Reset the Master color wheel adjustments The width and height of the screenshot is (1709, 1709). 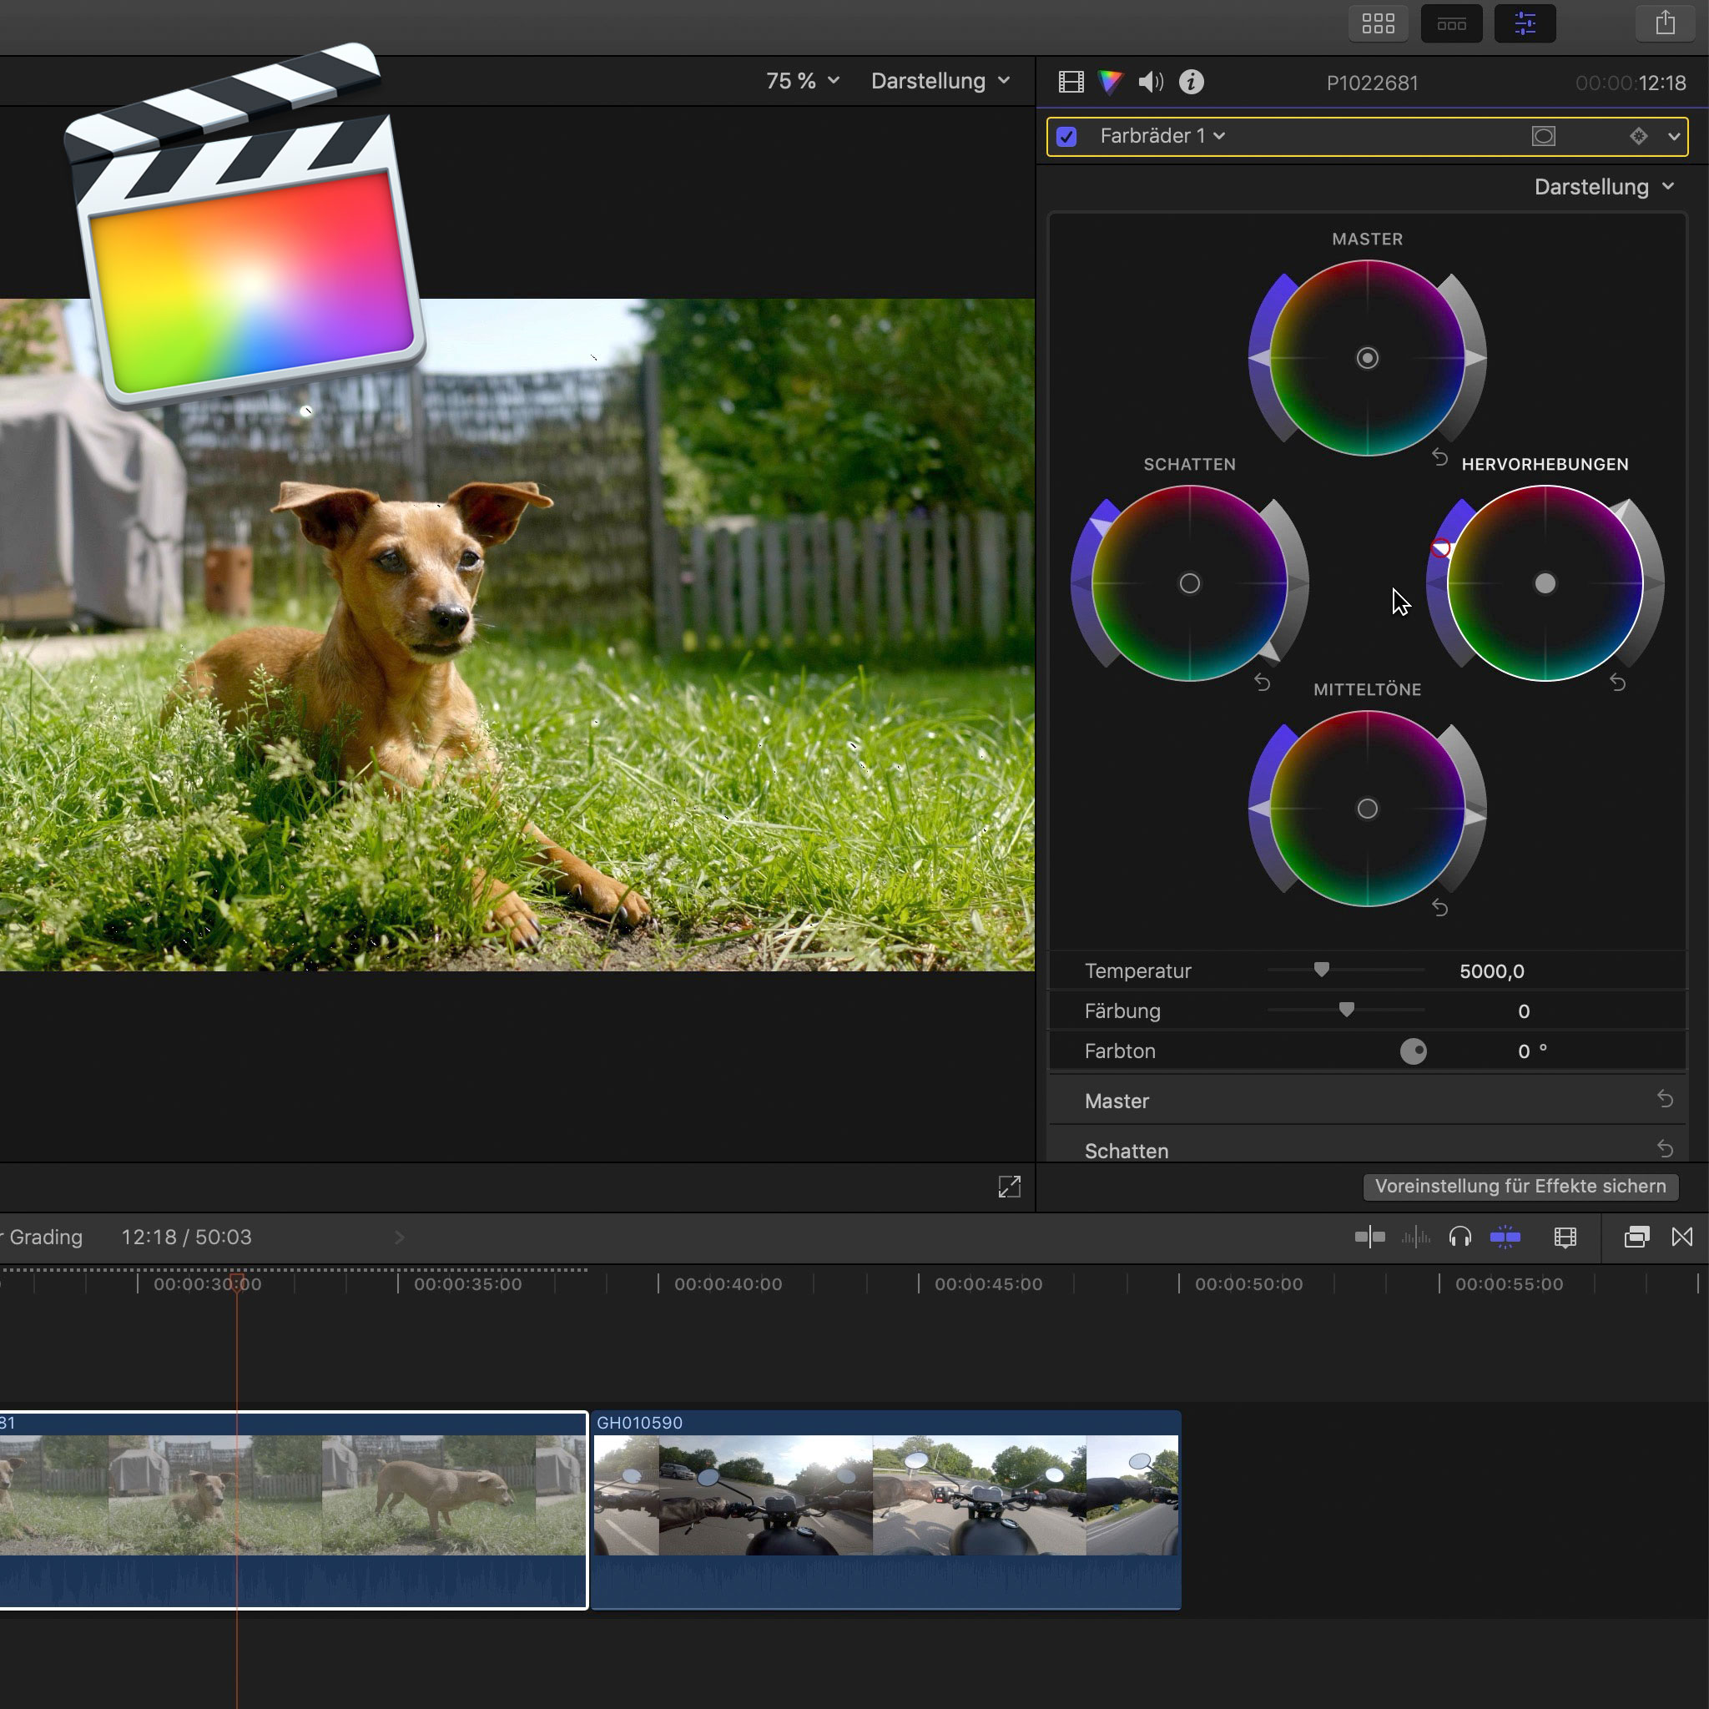tap(1439, 456)
